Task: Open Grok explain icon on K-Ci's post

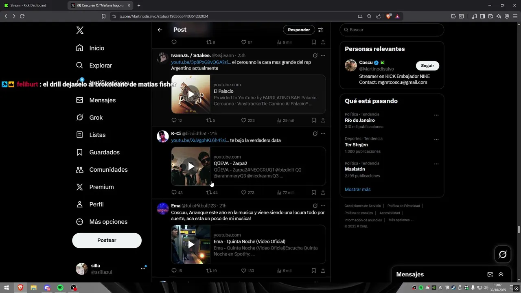Action: [315, 133]
